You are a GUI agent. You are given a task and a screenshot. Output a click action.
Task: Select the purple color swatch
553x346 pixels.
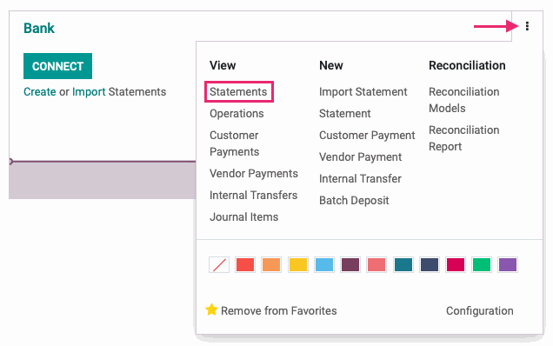(x=508, y=264)
